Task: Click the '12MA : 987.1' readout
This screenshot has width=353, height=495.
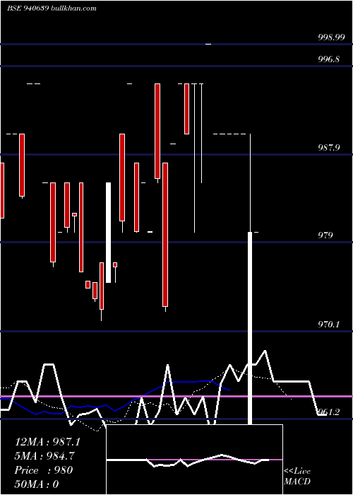Action: (x=47, y=442)
